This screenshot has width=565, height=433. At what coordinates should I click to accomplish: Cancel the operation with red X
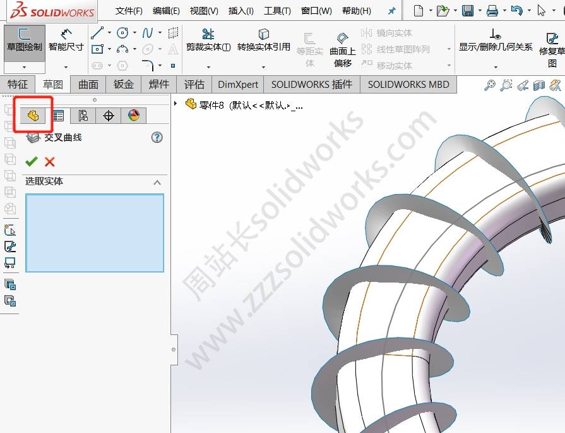[x=50, y=161]
